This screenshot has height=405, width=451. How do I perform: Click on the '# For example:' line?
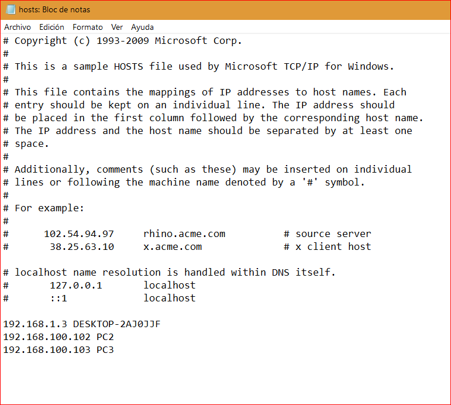tap(43, 208)
